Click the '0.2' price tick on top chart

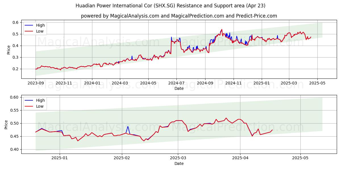(x=15, y=69)
